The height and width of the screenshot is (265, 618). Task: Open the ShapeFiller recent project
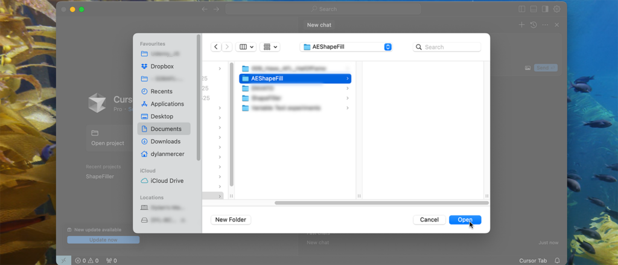100,176
